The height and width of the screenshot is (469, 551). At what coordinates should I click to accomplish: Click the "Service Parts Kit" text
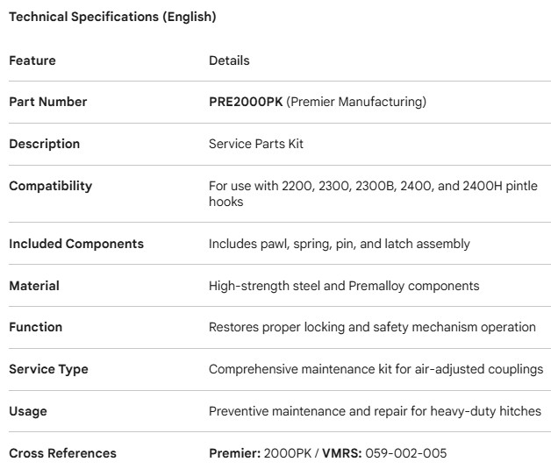click(256, 144)
